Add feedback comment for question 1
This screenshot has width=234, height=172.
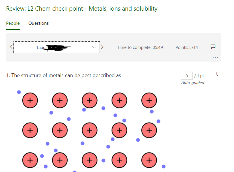[x=219, y=74]
